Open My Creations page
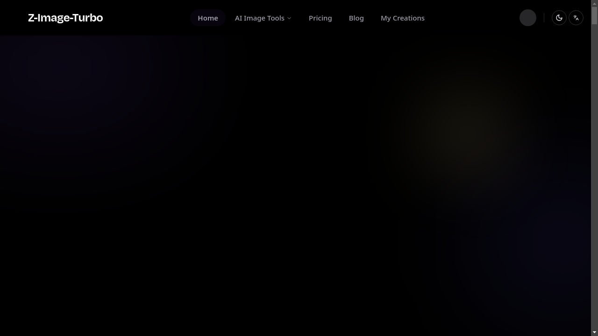Viewport: 598px width, 336px height. pyautogui.click(x=402, y=18)
